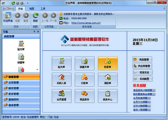The height and width of the screenshot is (120, 168).
Task: Click the 系统配置 button
Action: pos(143,79)
